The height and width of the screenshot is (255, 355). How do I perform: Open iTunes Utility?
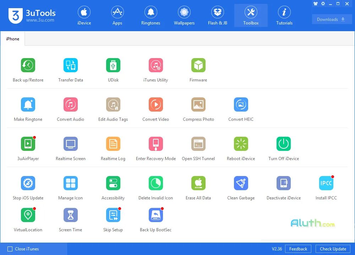pyautogui.click(x=156, y=65)
